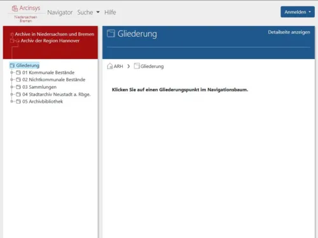The height and width of the screenshot is (238, 318).
Task: Expand the 02 Nichtkommunale Bestände node
Action: click(11, 79)
